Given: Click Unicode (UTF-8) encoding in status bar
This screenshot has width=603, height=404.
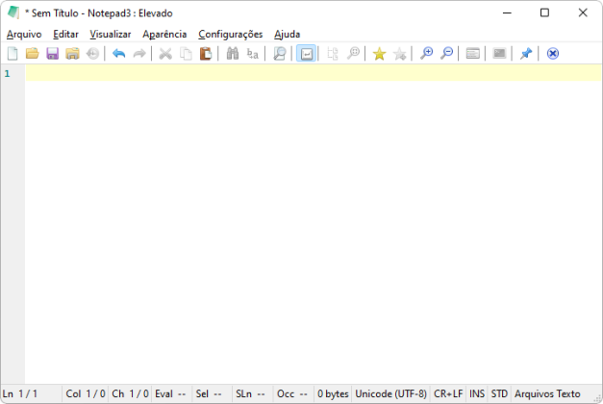Looking at the screenshot, I should coord(390,394).
